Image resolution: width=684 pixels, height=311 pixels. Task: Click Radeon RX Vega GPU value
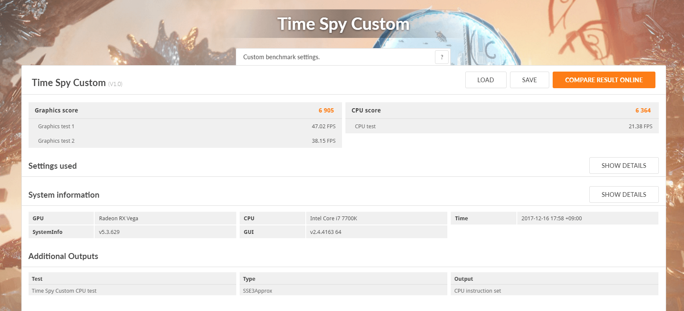coord(165,219)
